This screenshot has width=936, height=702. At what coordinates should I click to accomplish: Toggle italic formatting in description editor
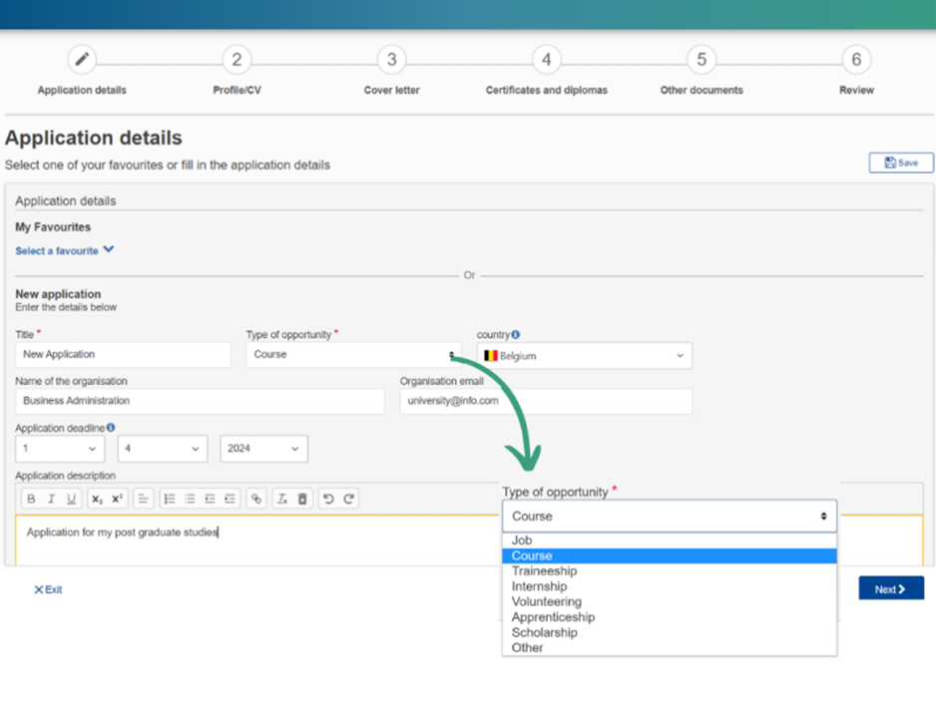[51, 499]
